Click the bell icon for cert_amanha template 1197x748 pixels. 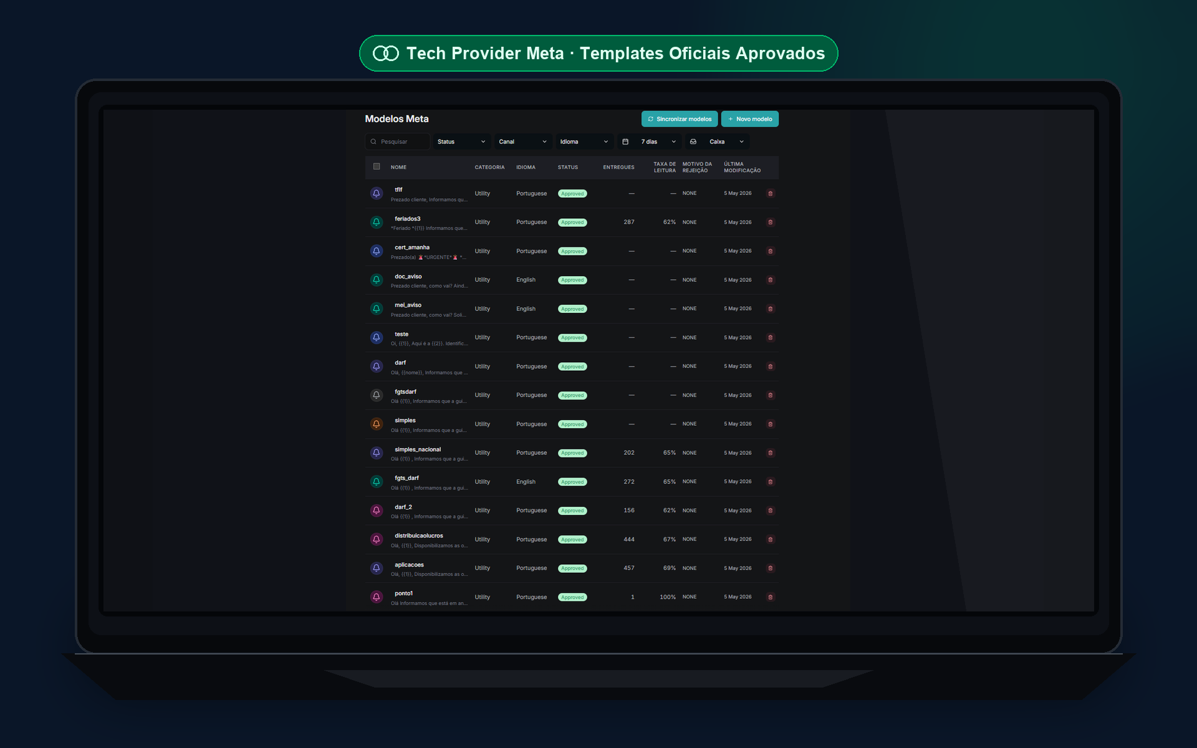coord(377,251)
